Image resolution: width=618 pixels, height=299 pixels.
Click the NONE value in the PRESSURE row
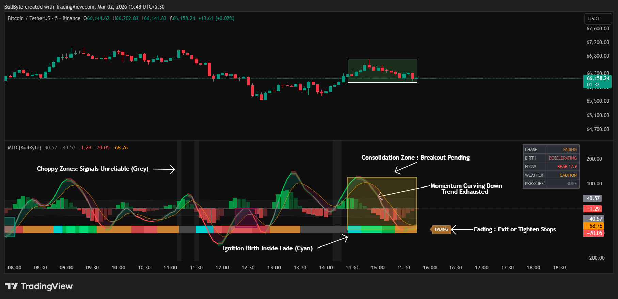click(571, 184)
